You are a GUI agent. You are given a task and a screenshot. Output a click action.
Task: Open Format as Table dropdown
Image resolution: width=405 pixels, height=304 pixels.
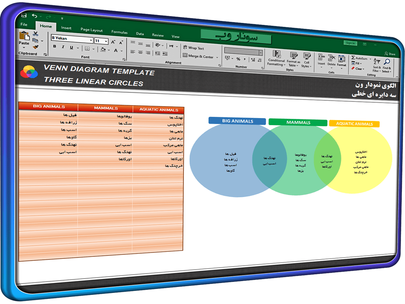[x=293, y=59]
